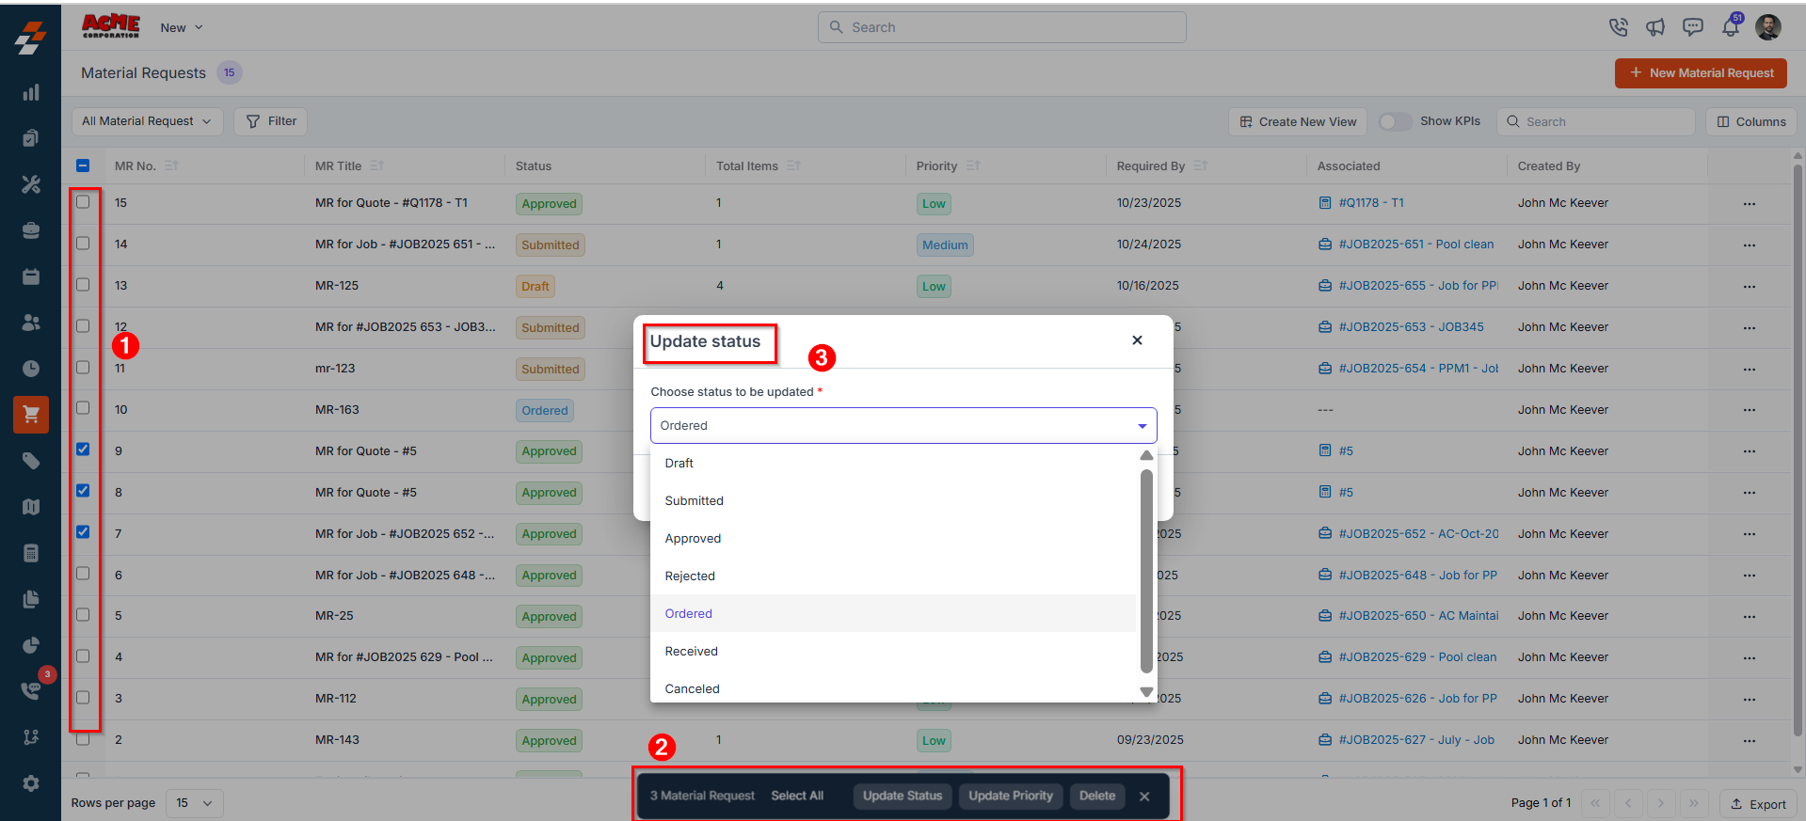The width and height of the screenshot is (1806, 821).
Task: Open the calculator sidebar icon
Action: tap(31, 553)
